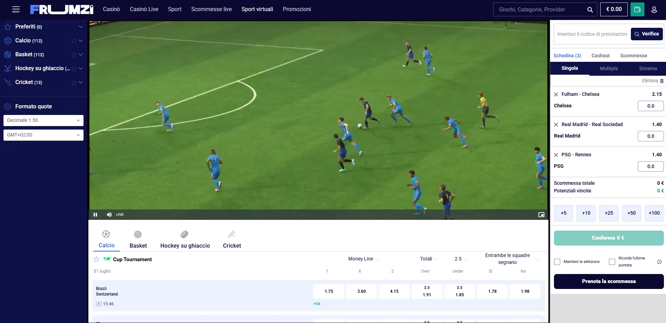This screenshot has height=323, width=666.
Task: Select the Calcio sport tab
Action: point(106,240)
